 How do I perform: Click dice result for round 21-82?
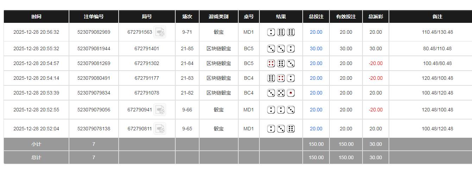pos(281,93)
